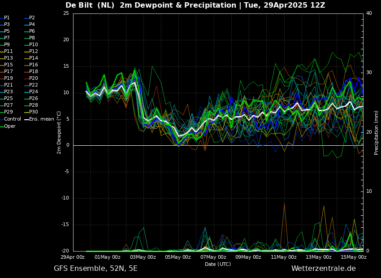The width and height of the screenshot is (381, 278).
Task: Click the 'Precipitation (mm)' axis title
Action: 377,133
